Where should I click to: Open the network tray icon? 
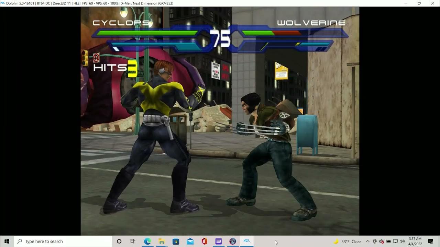[x=395, y=242]
